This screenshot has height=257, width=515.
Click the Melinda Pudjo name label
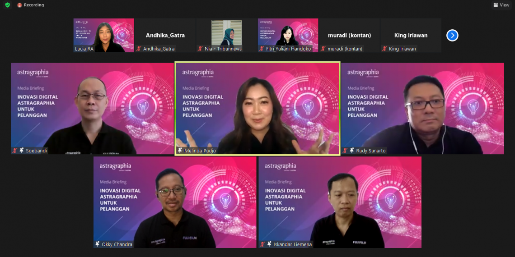pos(200,151)
